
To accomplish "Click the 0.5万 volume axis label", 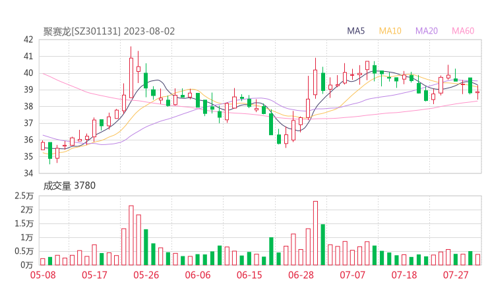I will click(x=24, y=251).
